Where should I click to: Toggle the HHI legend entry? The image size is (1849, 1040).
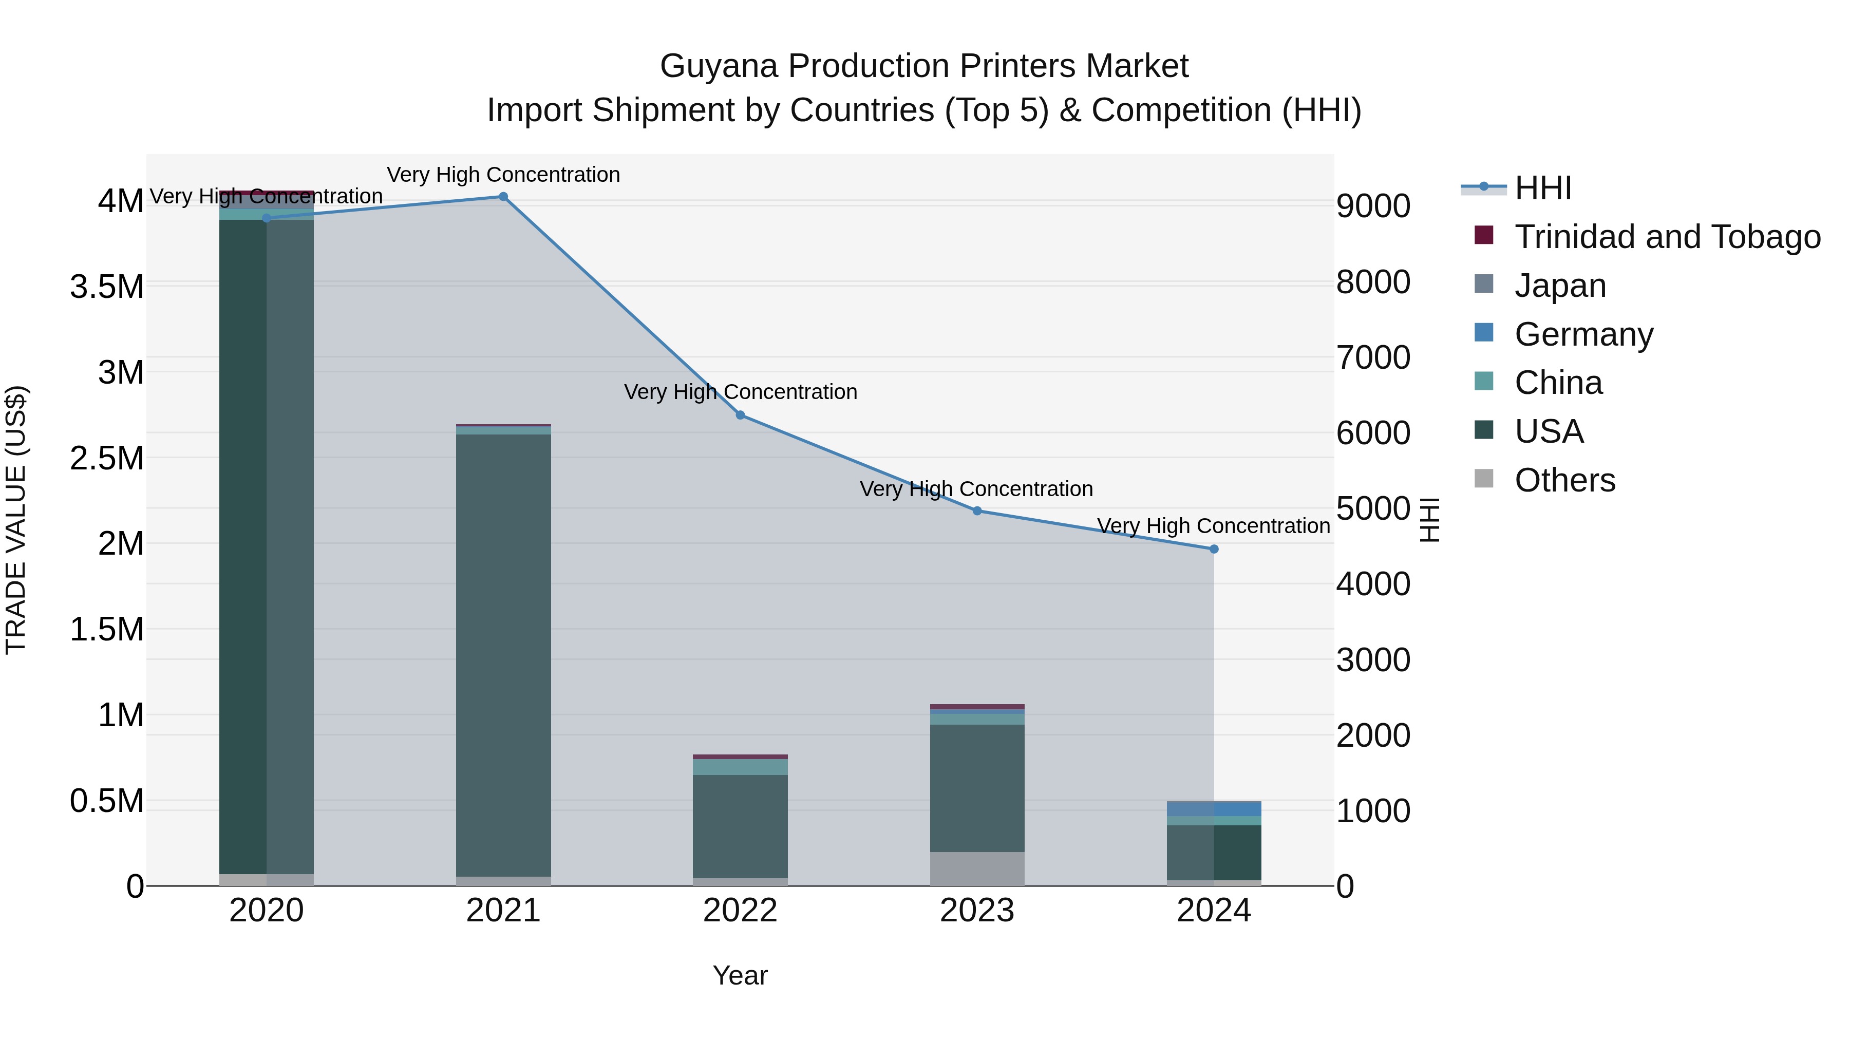(x=1516, y=188)
